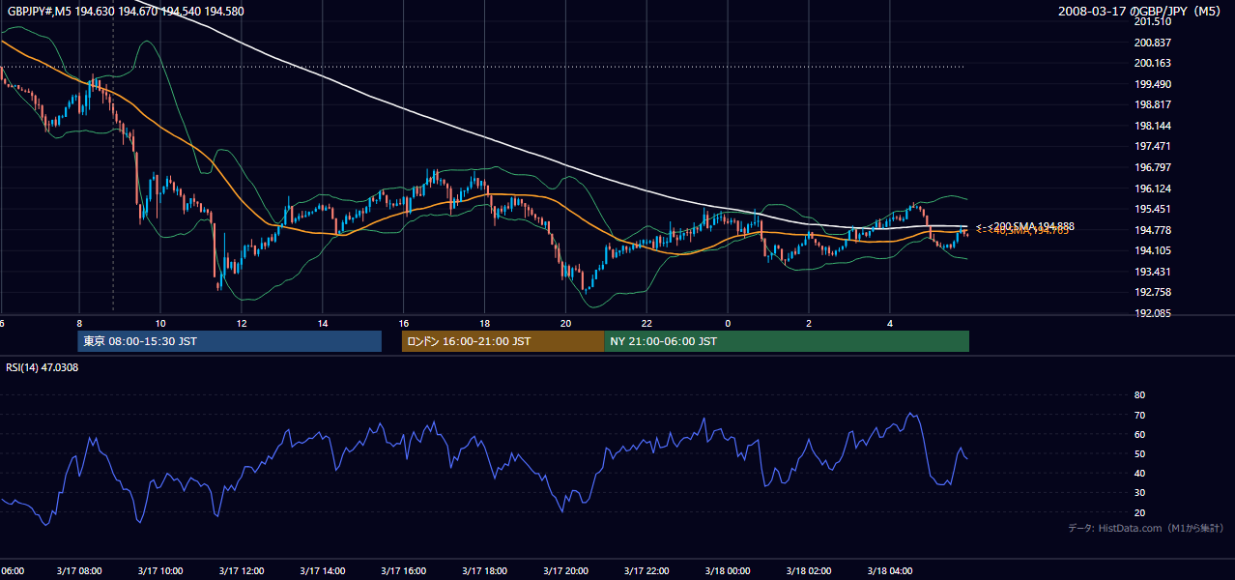Image resolution: width=1235 pixels, height=580 pixels.
Task: Click the price level 196.797 on the axis
Action: 1151,167
